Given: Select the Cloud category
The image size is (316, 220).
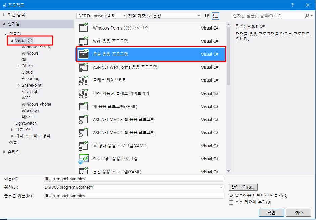Looking at the screenshot, I should click(27, 72).
